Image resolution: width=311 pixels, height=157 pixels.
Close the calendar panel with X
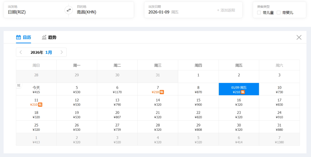[x=299, y=37]
